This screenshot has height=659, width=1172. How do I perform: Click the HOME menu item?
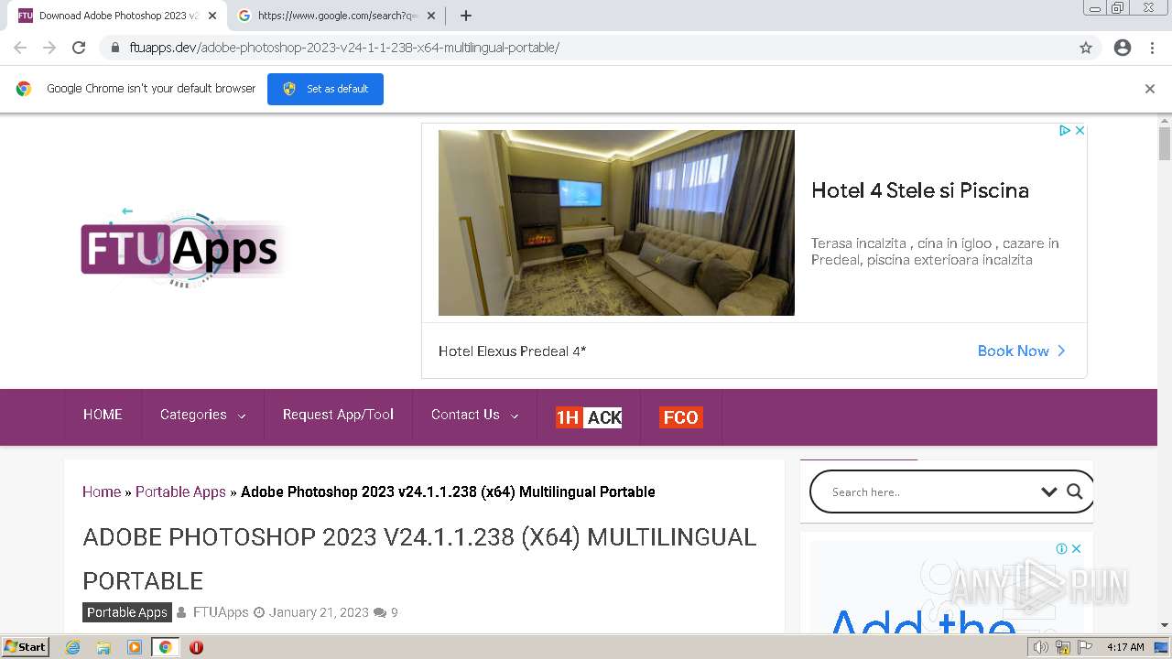coord(103,415)
